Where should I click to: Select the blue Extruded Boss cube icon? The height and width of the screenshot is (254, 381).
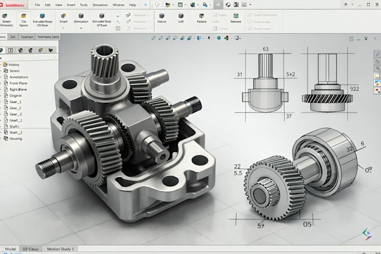[x=42, y=16]
